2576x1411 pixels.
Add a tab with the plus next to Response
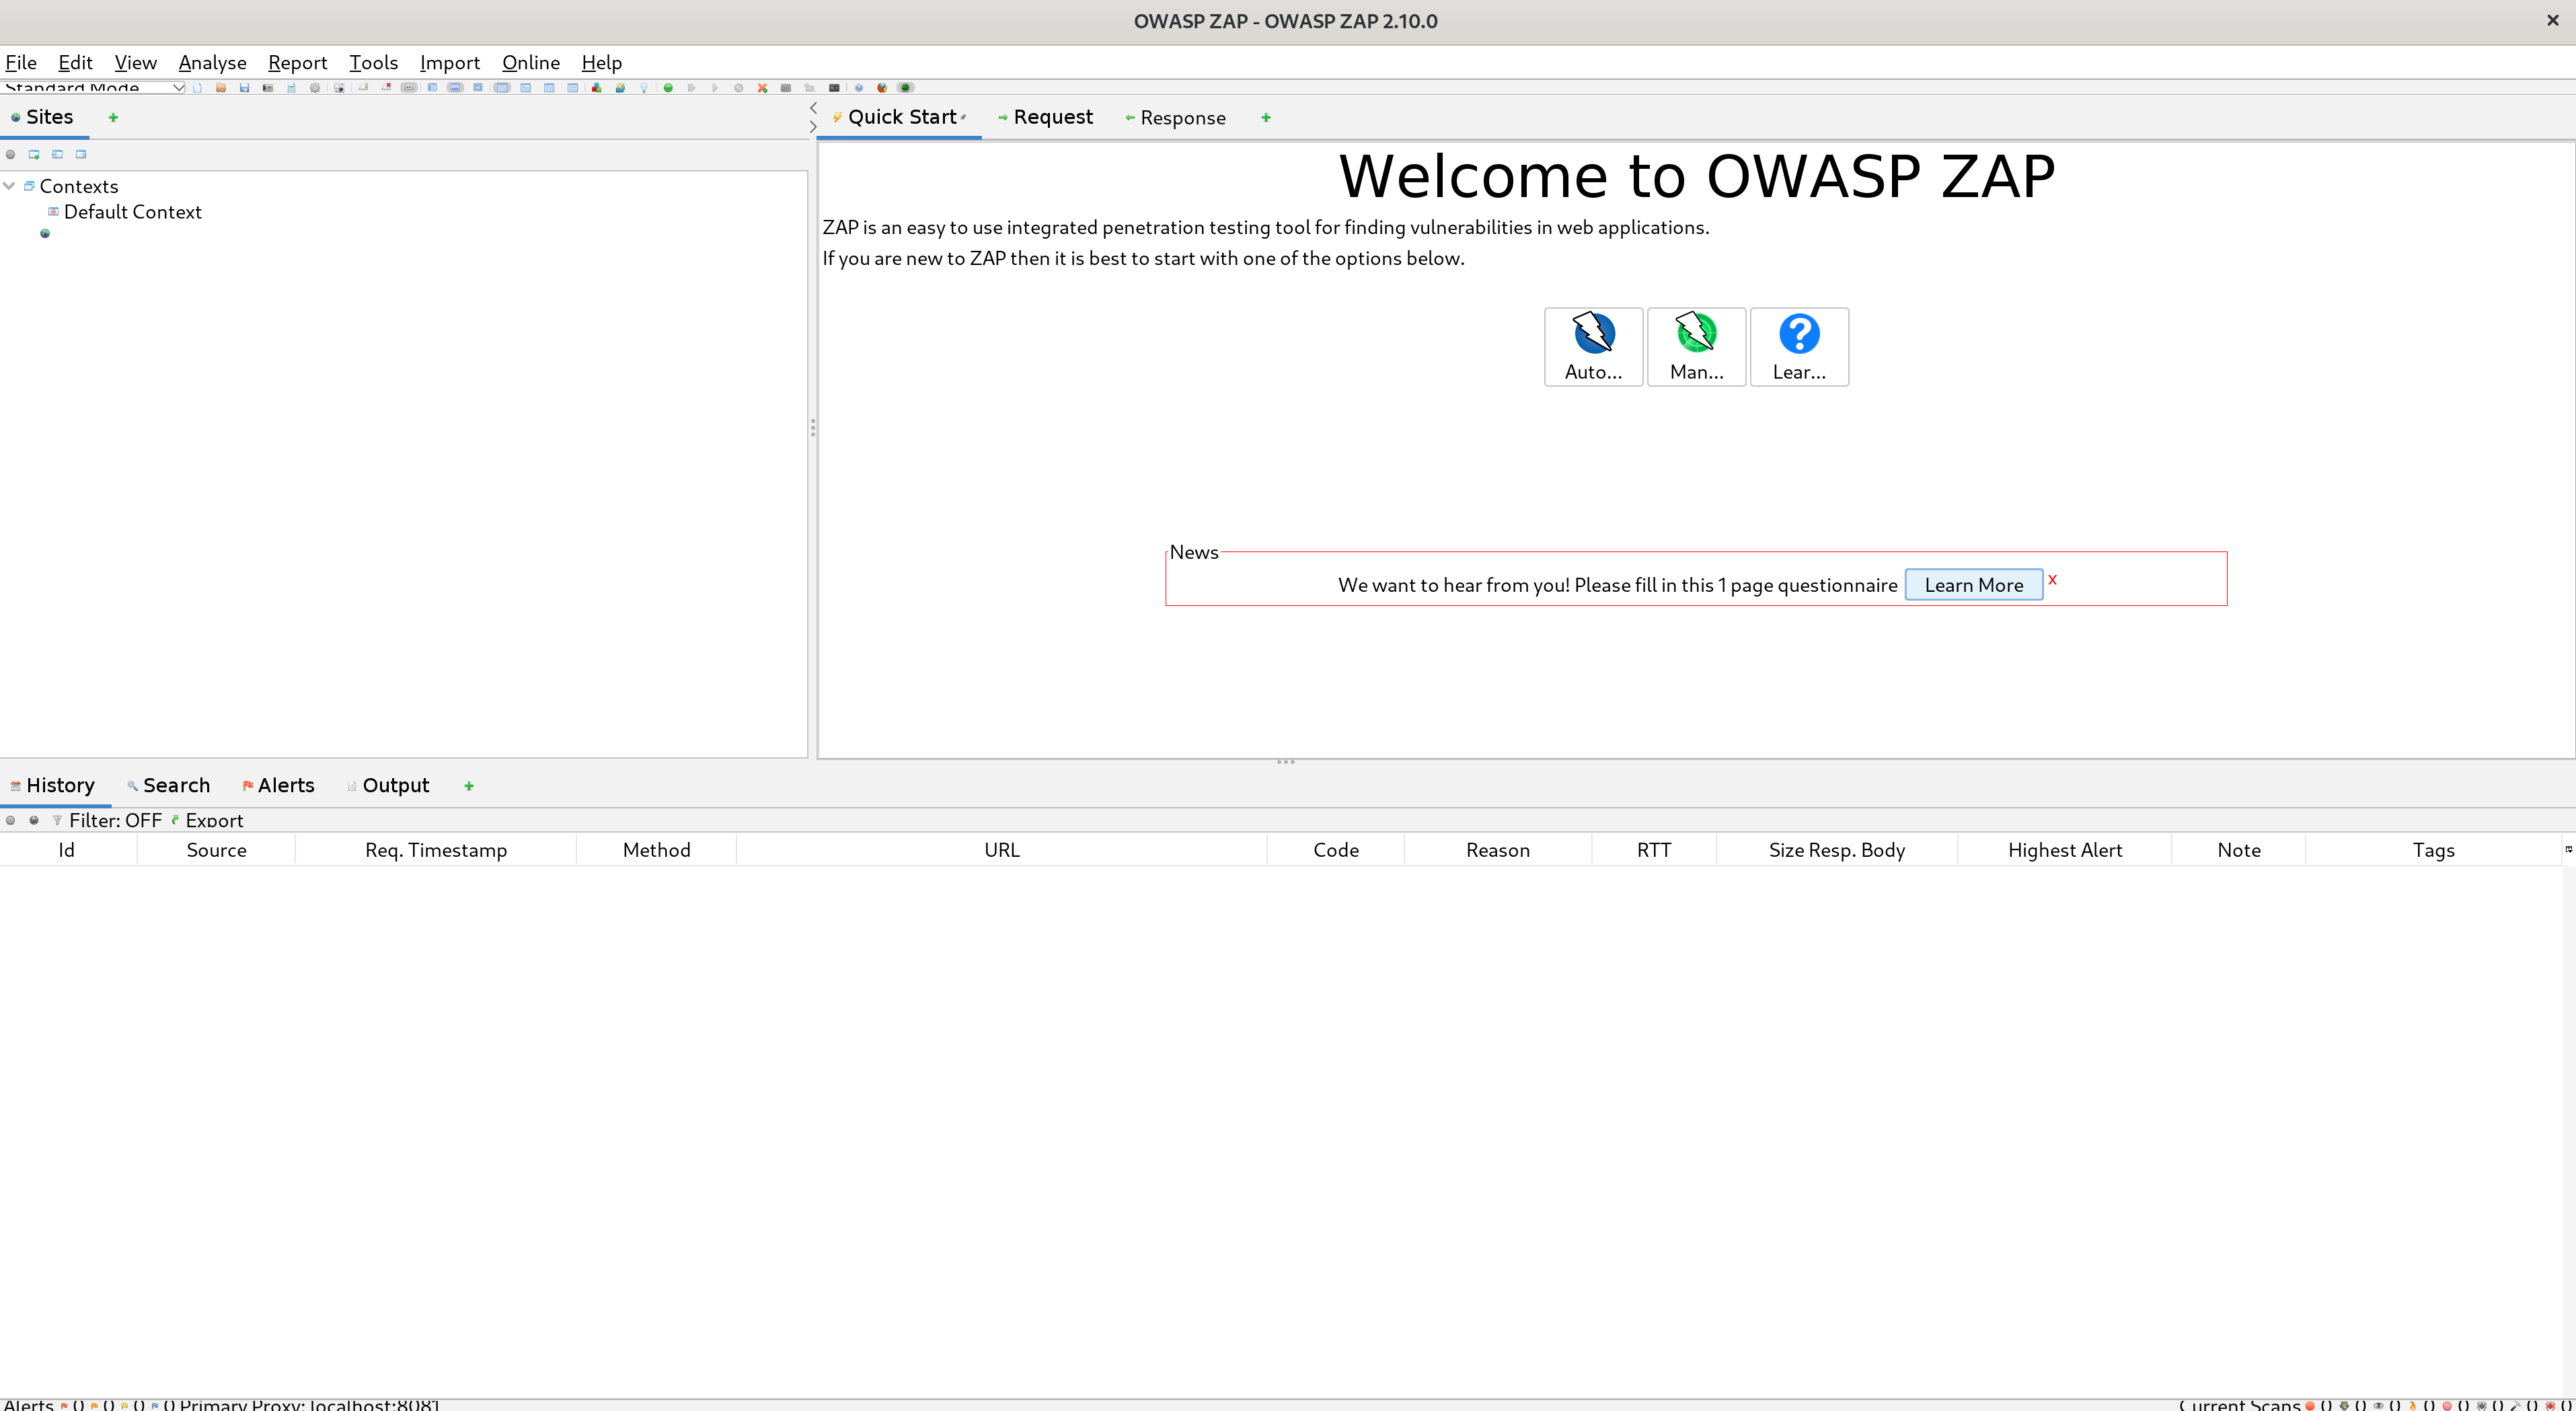(1266, 117)
